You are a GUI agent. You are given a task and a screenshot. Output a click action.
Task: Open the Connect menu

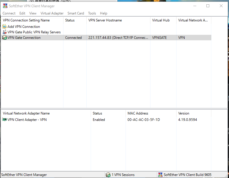[x=9, y=13]
